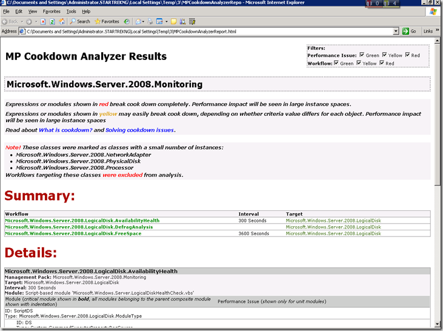
Task: Open the Mail options dropdown arrow
Action: (143, 21)
